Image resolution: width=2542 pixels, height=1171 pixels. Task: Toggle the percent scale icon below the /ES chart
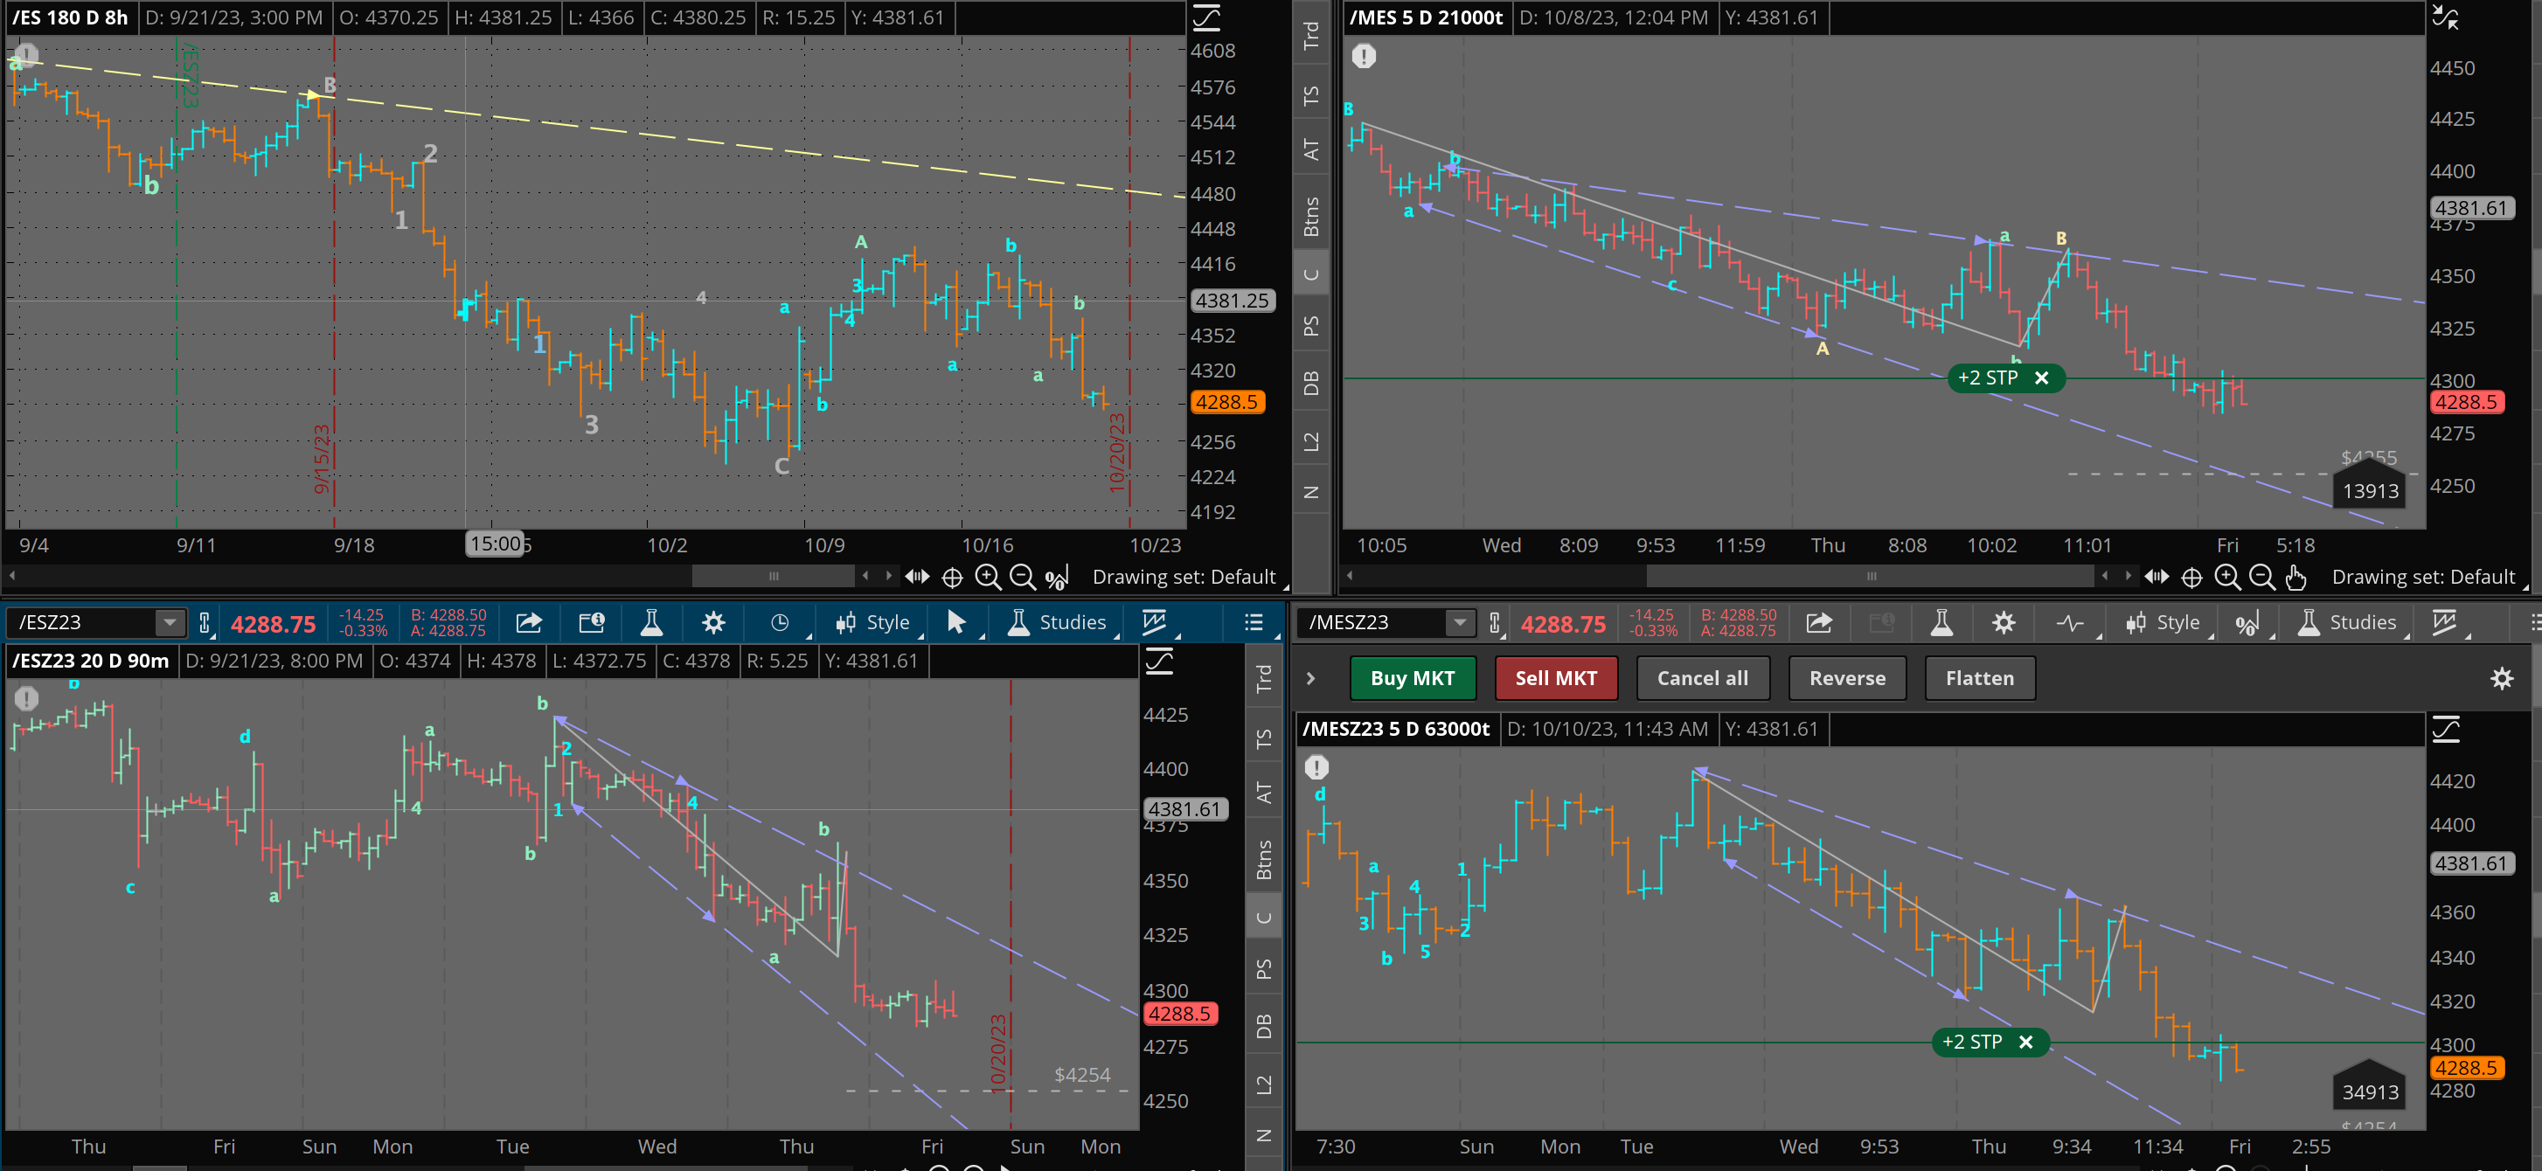[1057, 577]
